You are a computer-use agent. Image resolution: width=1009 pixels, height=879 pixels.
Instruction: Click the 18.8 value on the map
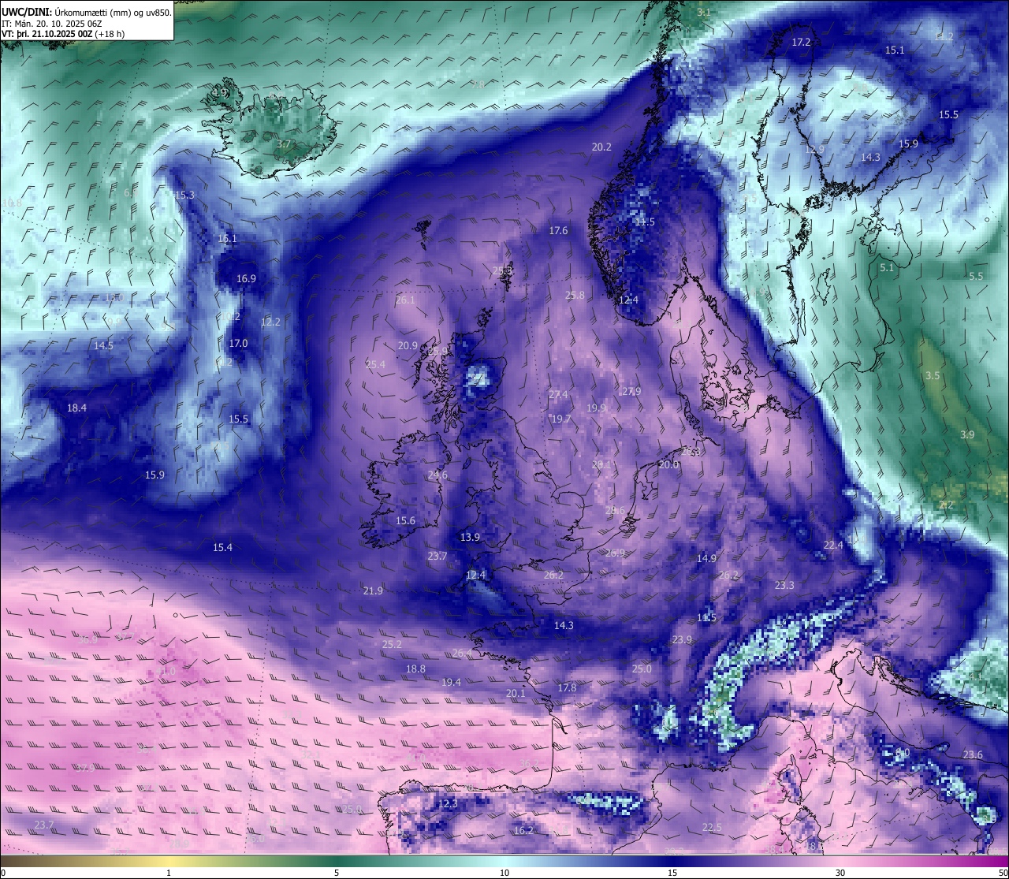tap(415, 669)
